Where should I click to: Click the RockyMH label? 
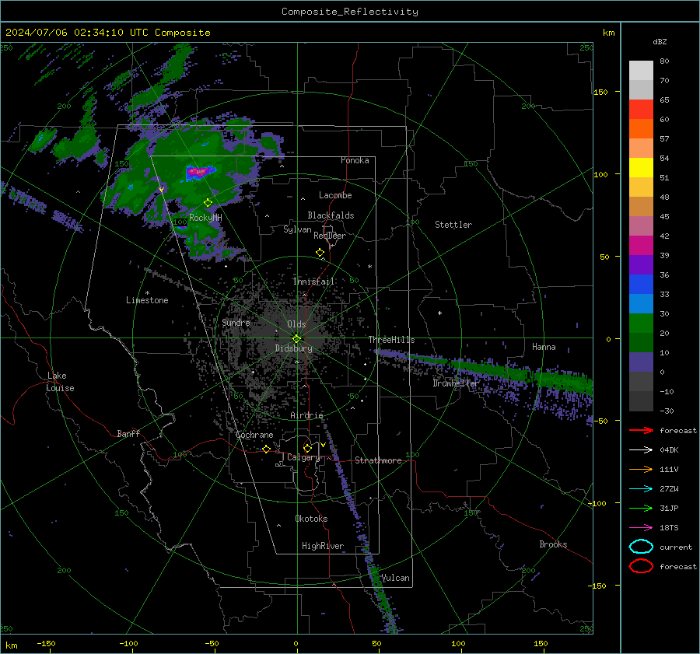click(205, 218)
